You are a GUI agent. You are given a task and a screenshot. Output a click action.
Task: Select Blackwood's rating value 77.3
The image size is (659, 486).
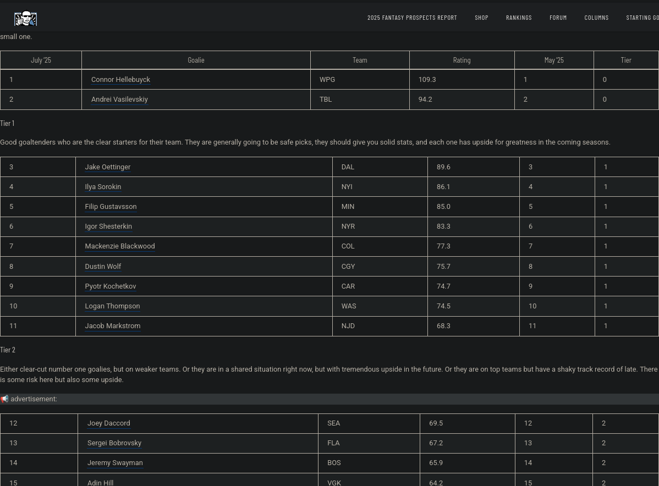443,246
